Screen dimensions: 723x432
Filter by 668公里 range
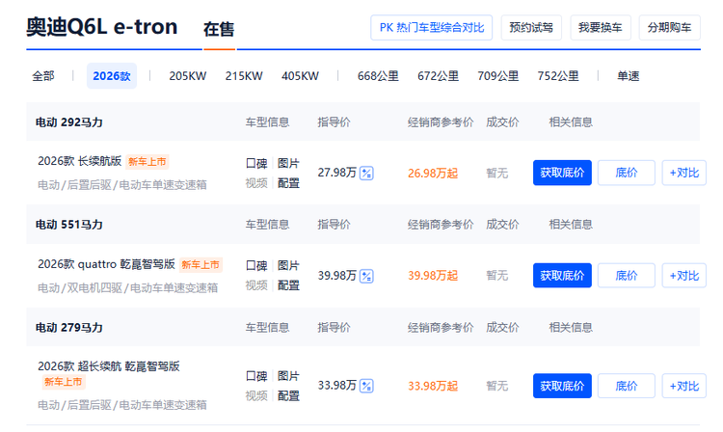tap(378, 76)
